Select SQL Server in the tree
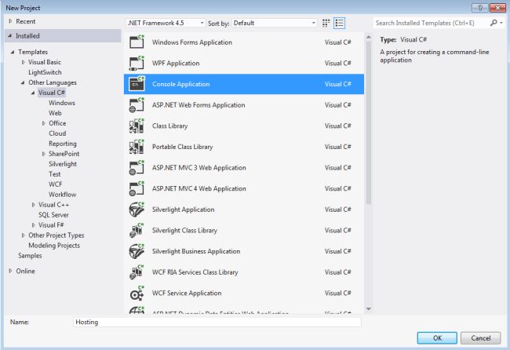 [53, 215]
